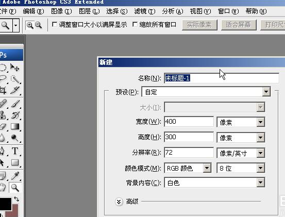Select the Healing Brush bandage tool
Screen dimensions: 285x217
point(3,104)
